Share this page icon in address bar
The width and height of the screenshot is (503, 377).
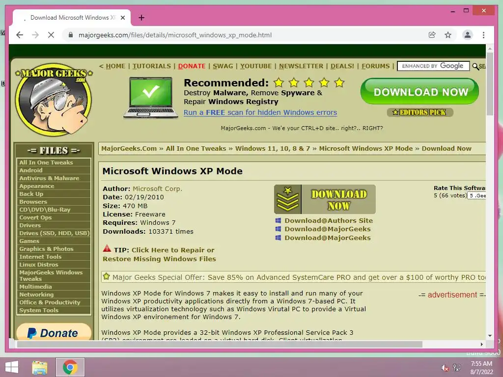click(x=432, y=35)
